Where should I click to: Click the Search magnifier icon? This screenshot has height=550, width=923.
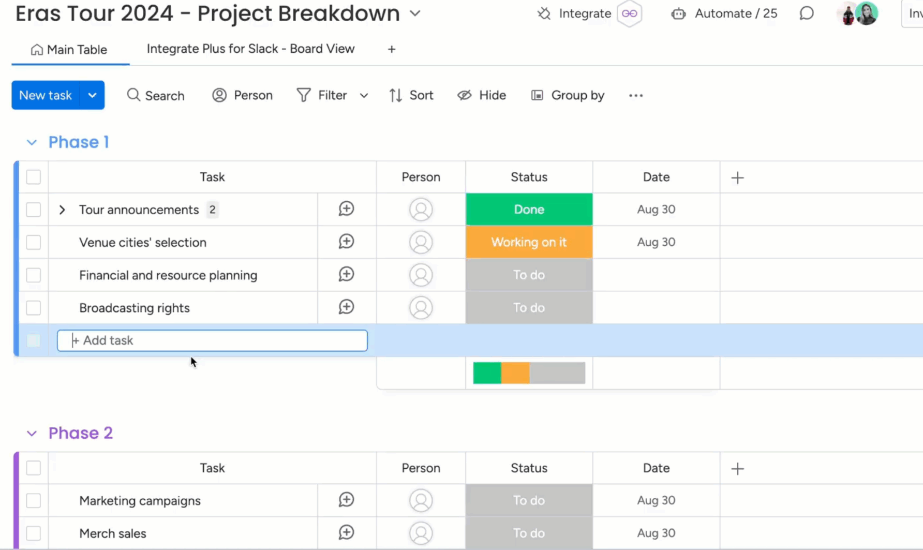tap(133, 95)
